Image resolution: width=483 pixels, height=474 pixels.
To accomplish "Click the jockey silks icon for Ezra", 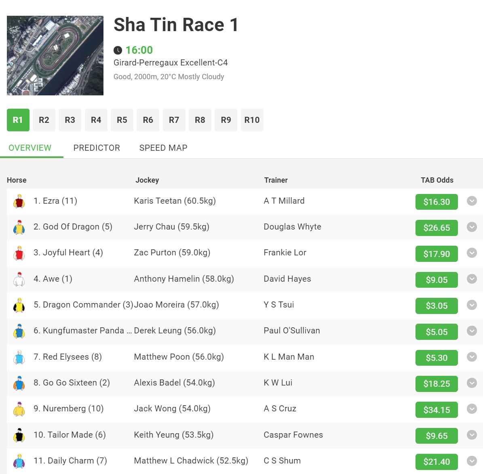I will click(x=19, y=201).
